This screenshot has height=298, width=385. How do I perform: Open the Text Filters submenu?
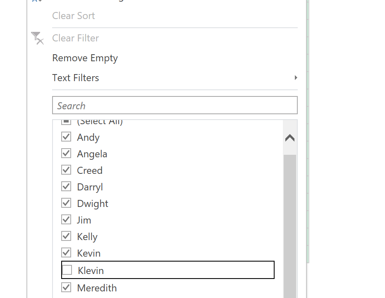tap(76, 78)
